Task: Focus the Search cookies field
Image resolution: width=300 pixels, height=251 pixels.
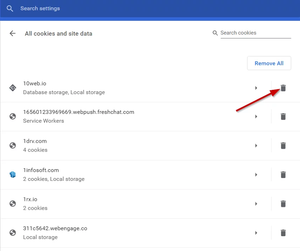Action: pyautogui.click(x=256, y=33)
